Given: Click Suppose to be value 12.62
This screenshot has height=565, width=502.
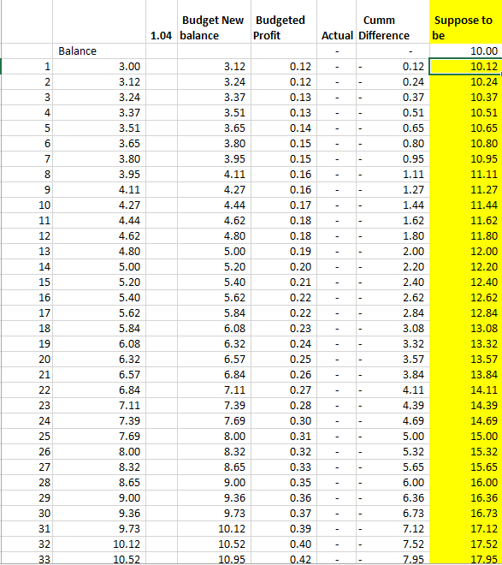Looking at the screenshot, I should 466,298.
